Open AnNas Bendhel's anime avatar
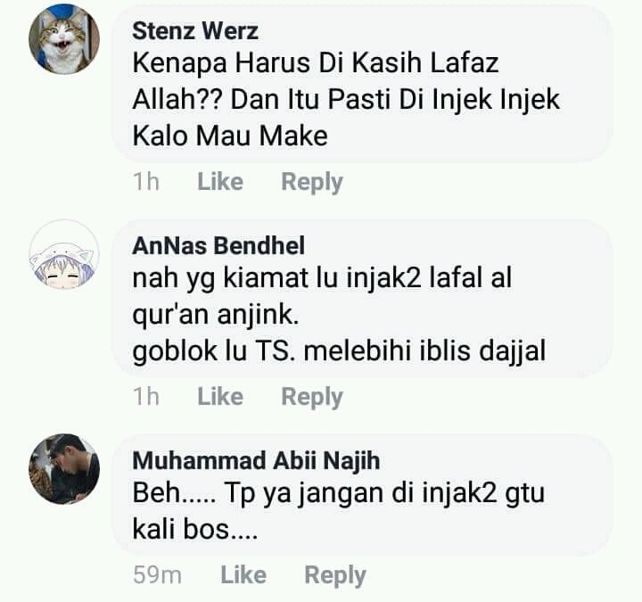This screenshot has width=642, height=602. (64, 255)
